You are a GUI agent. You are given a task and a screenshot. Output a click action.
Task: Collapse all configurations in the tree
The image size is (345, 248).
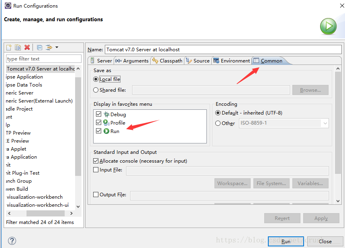click(40, 47)
